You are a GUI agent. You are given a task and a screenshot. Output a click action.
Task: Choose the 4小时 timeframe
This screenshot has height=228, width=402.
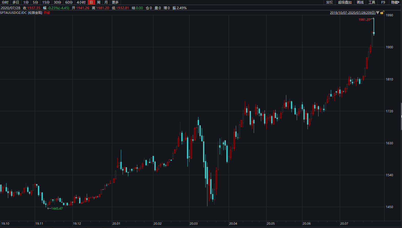[81, 2]
